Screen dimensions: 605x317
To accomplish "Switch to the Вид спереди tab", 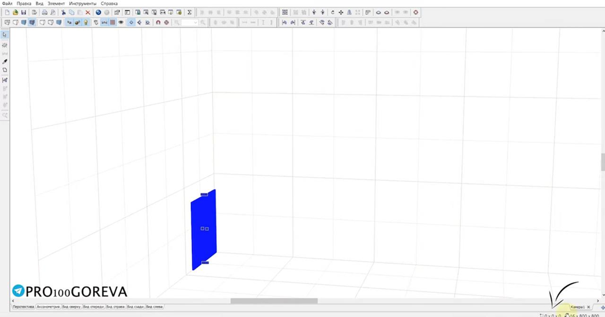I will [x=93, y=307].
